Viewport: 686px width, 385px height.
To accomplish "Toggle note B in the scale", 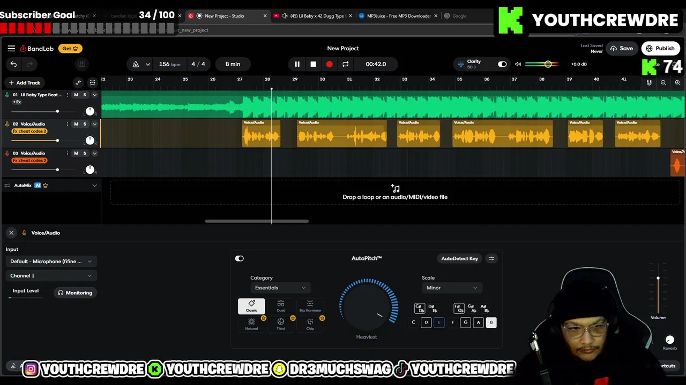I will pos(491,322).
